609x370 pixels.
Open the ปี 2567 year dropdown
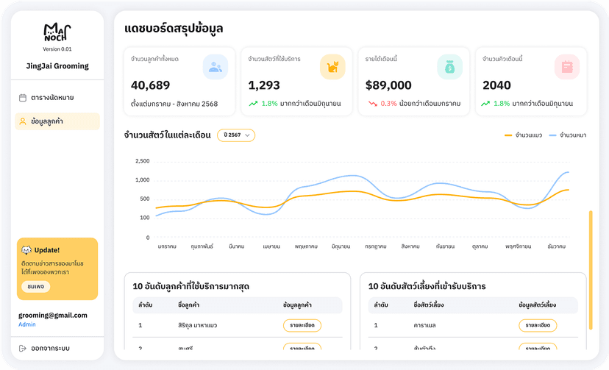click(x=235, y=135)
